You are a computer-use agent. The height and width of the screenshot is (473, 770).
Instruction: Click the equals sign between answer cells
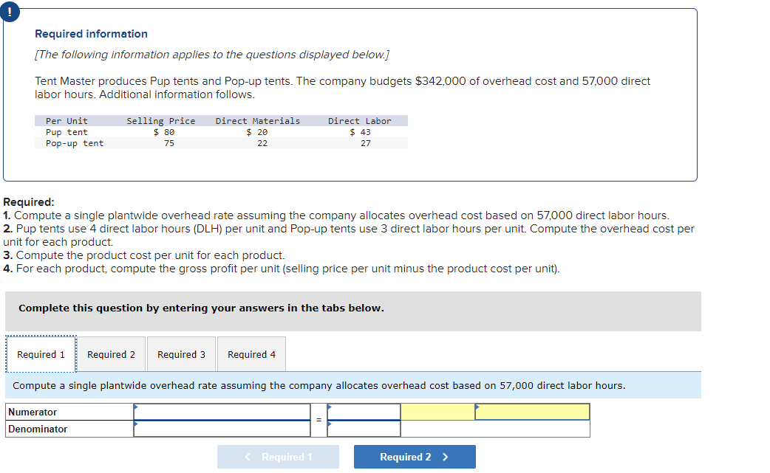[x=318, y=419]
